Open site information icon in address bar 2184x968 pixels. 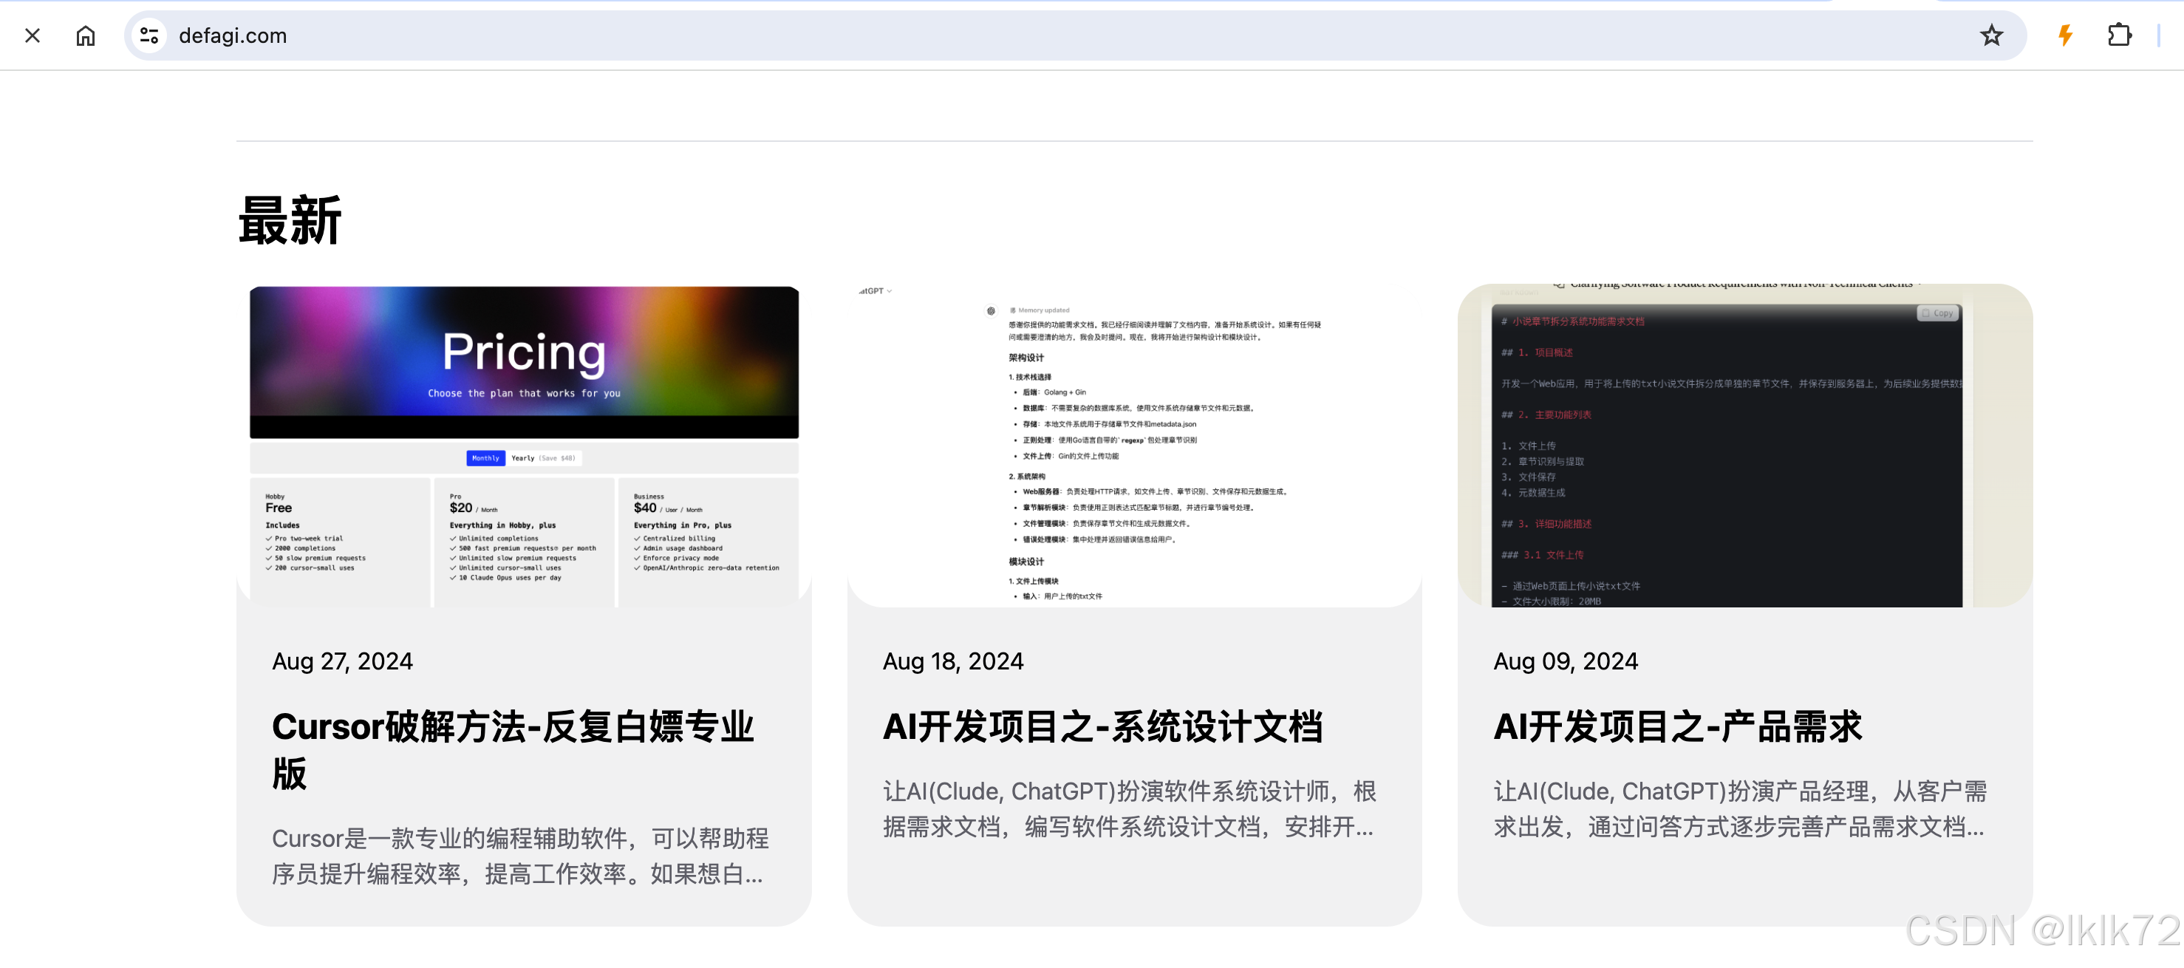[150, 35]
